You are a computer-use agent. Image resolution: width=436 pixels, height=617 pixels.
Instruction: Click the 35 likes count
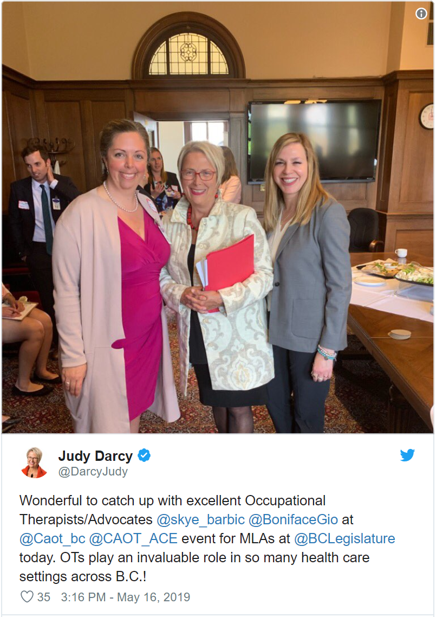[x=44, y=597]
